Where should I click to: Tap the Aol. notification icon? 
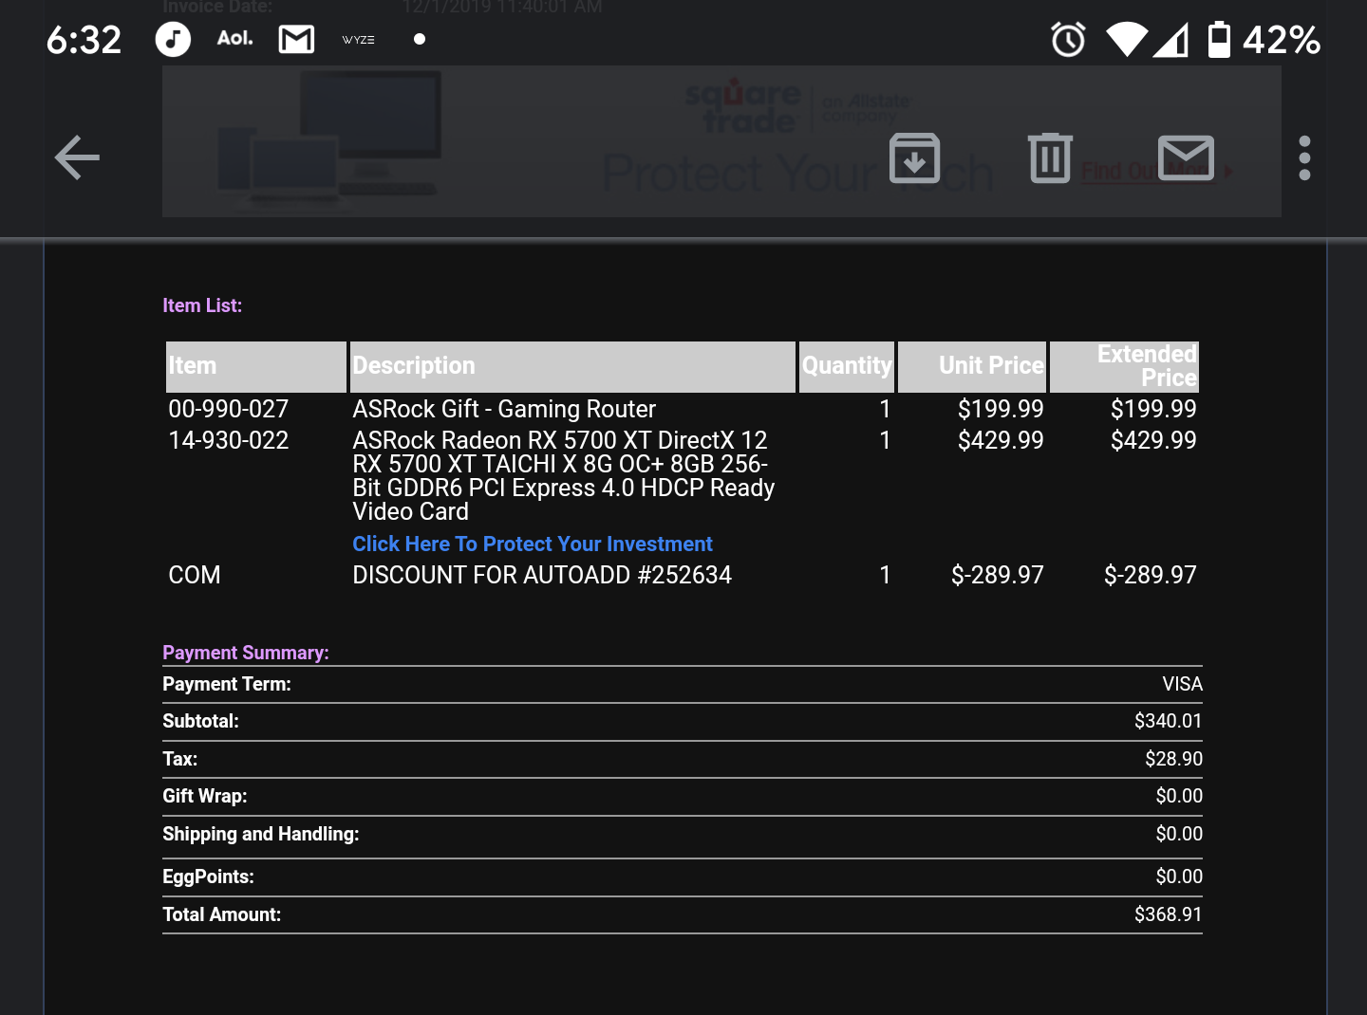point(234,39)
